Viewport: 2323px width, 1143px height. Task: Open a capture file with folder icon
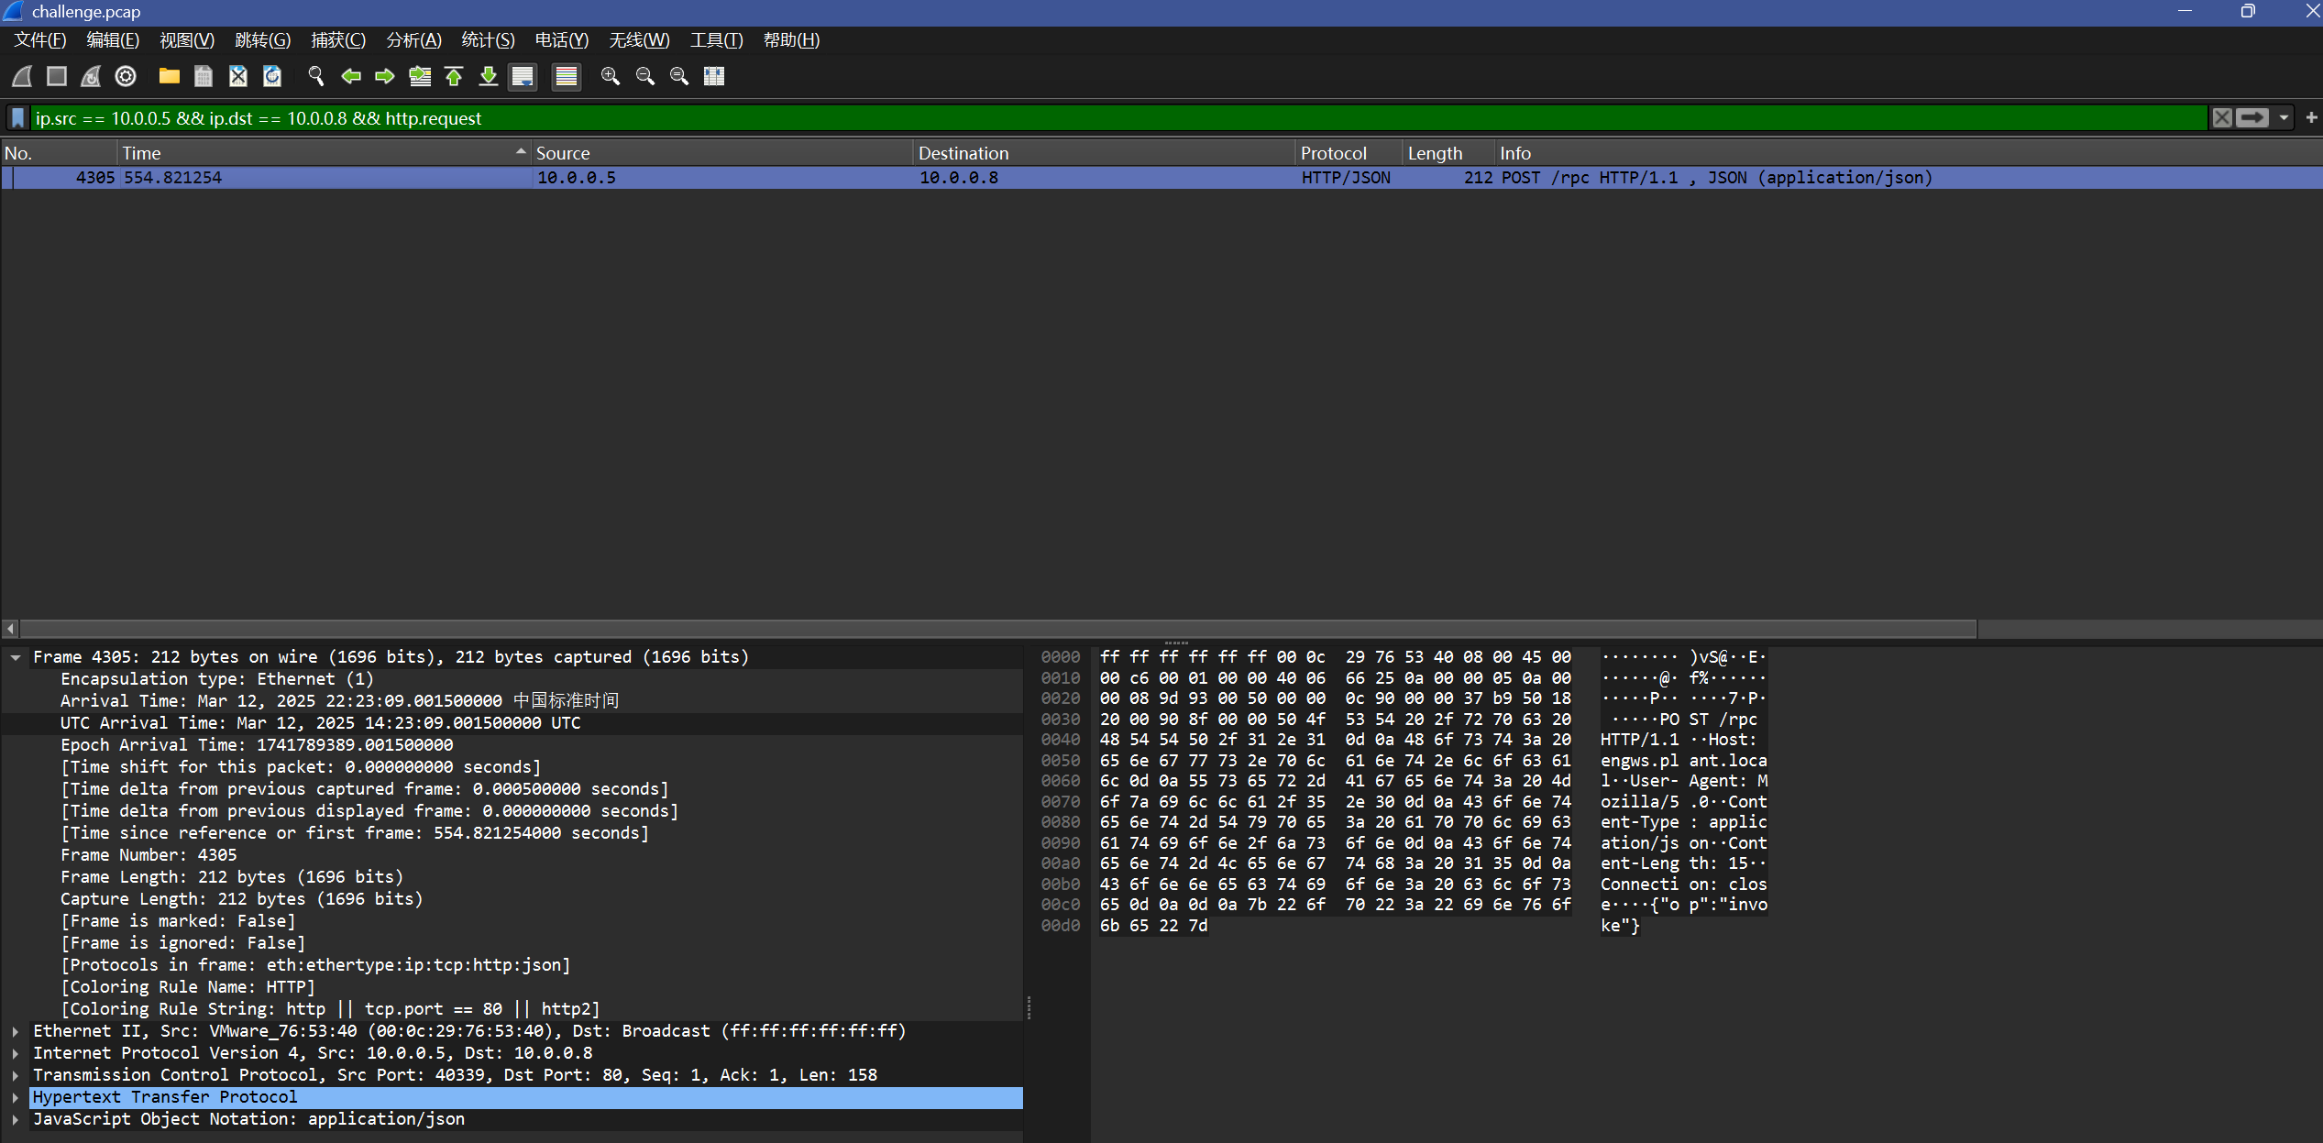click(x=169, y=76)
